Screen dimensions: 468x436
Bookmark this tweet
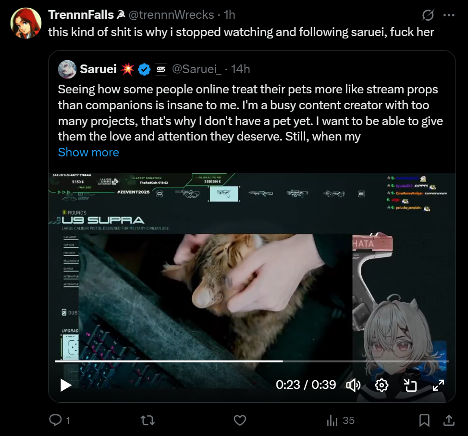(424, 420)
